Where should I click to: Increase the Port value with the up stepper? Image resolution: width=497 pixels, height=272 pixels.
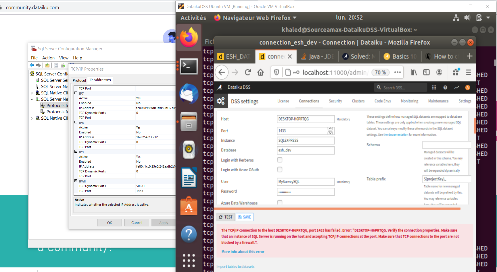coord(330,129)
